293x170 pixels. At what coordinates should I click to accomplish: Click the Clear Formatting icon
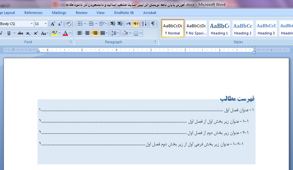(68, 24)
